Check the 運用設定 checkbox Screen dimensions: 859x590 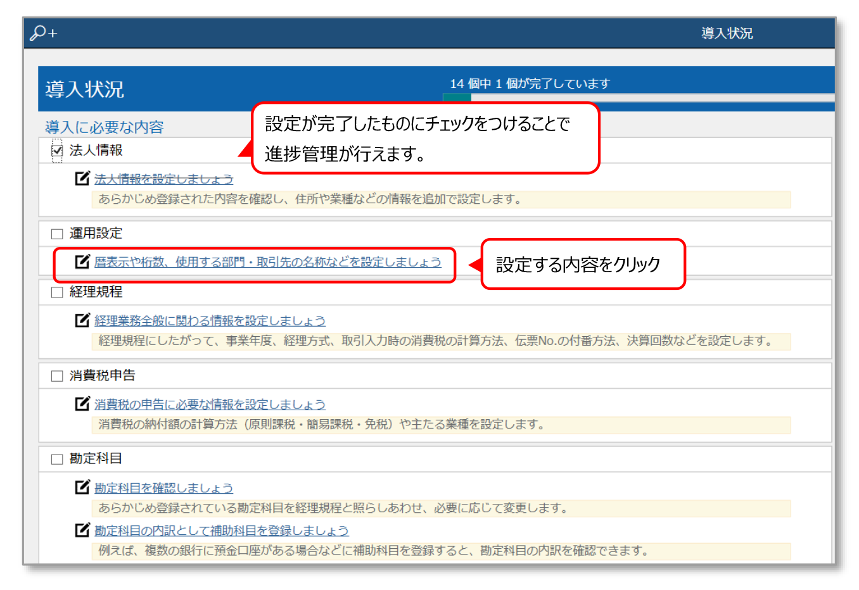(x=57, y=234)
